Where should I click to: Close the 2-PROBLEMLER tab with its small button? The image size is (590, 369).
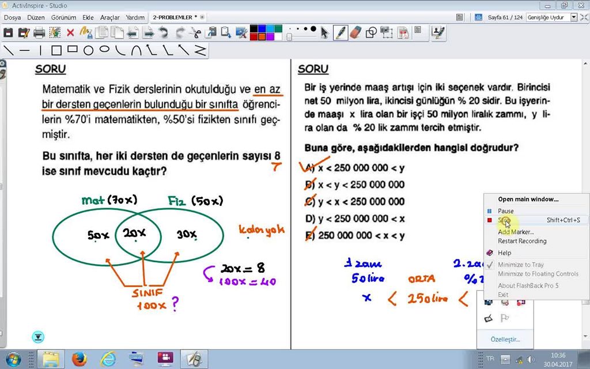202,17
